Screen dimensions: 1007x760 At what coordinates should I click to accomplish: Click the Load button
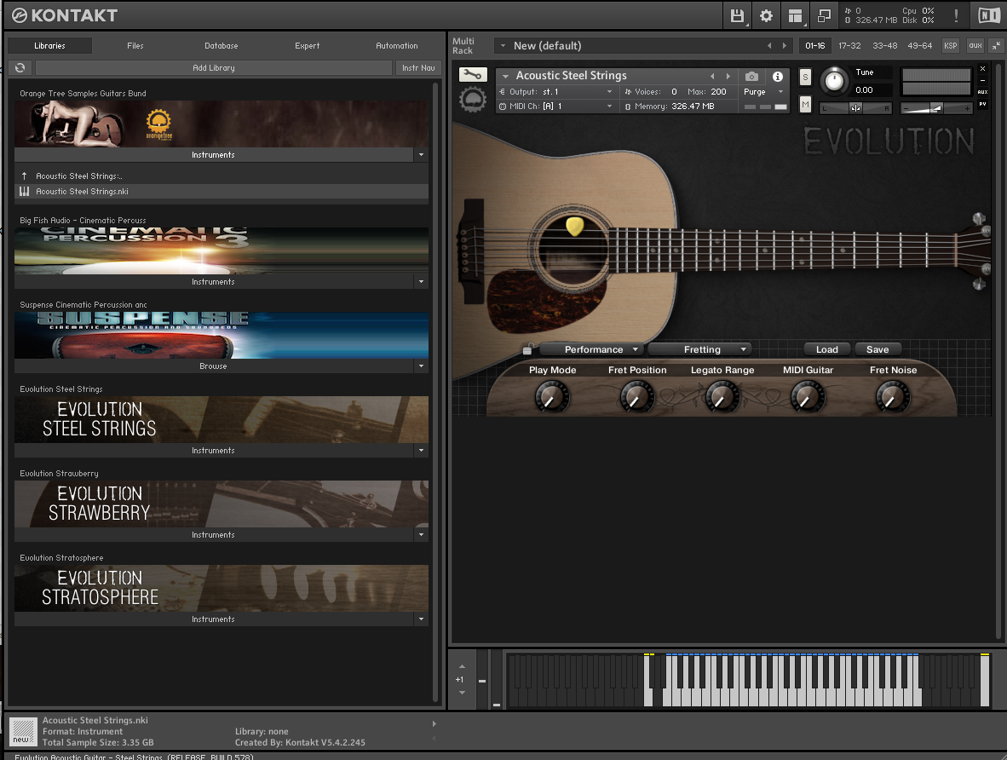click(x=827, y=349)
